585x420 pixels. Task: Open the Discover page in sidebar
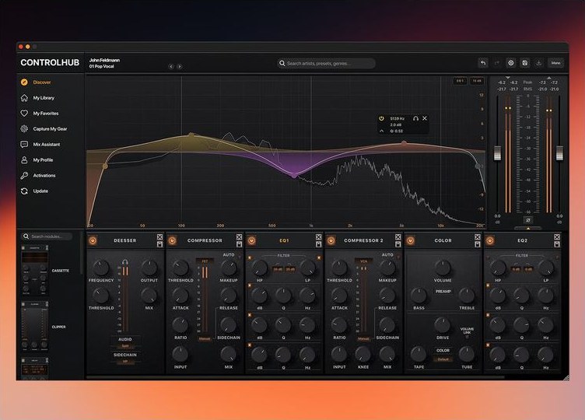coord(37,82)
